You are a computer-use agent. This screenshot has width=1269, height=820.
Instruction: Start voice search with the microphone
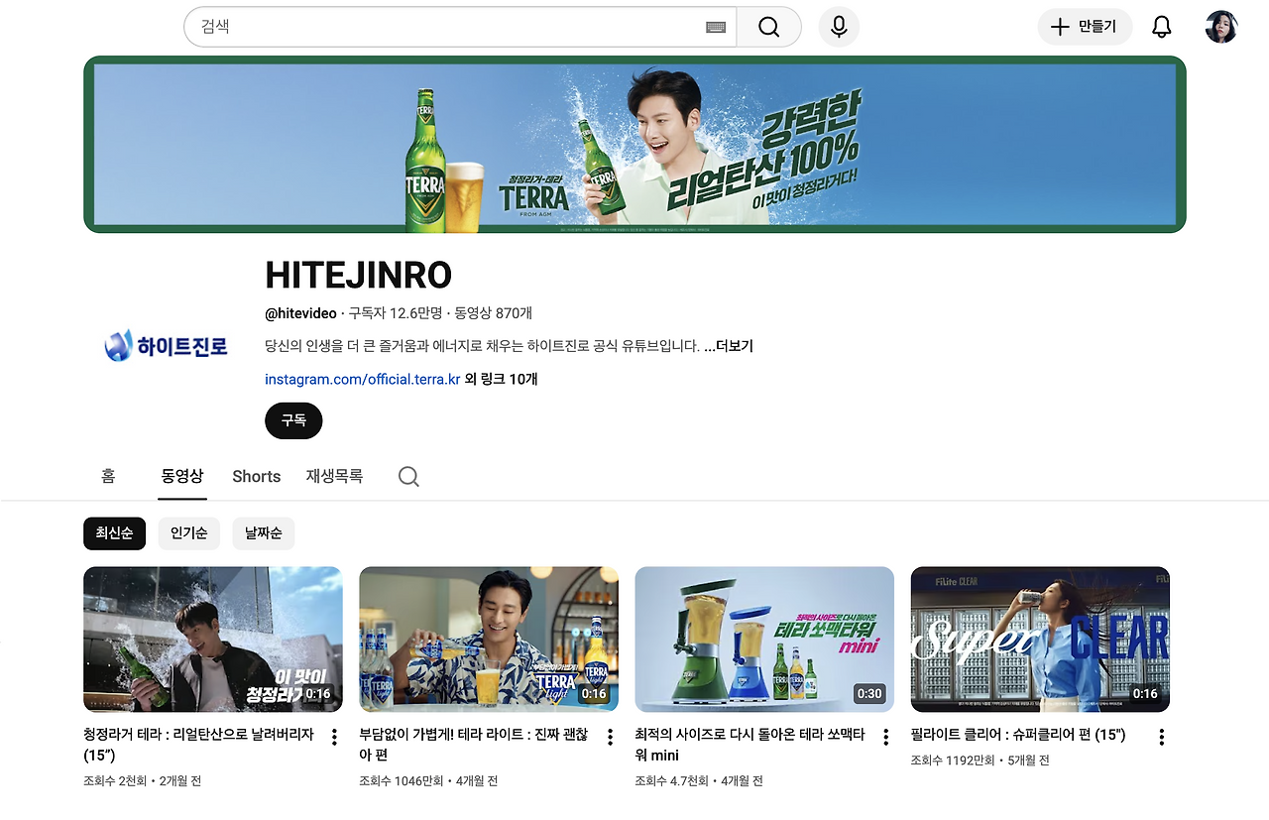839,27
